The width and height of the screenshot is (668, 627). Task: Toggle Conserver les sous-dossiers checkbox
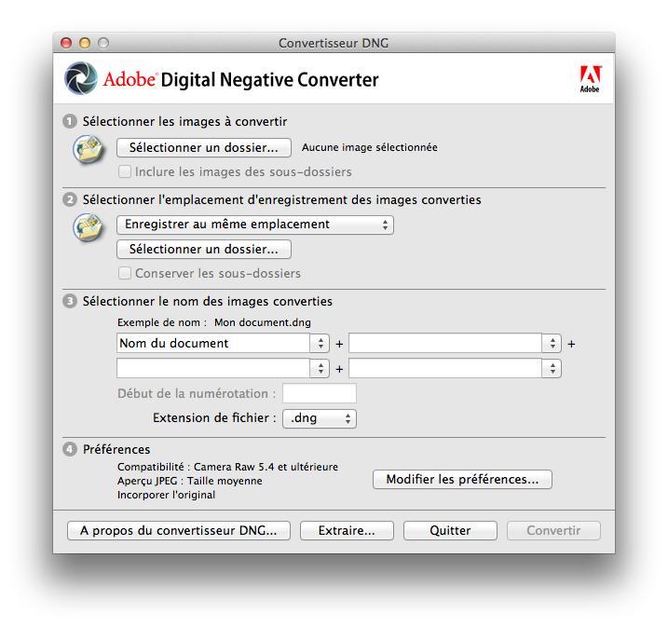[125, 273]
